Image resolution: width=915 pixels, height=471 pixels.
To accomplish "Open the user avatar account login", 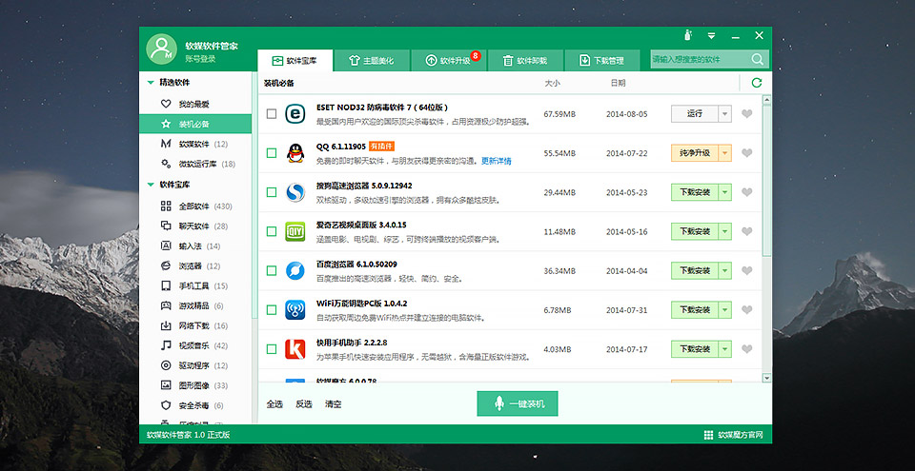I will pos(162,49).
